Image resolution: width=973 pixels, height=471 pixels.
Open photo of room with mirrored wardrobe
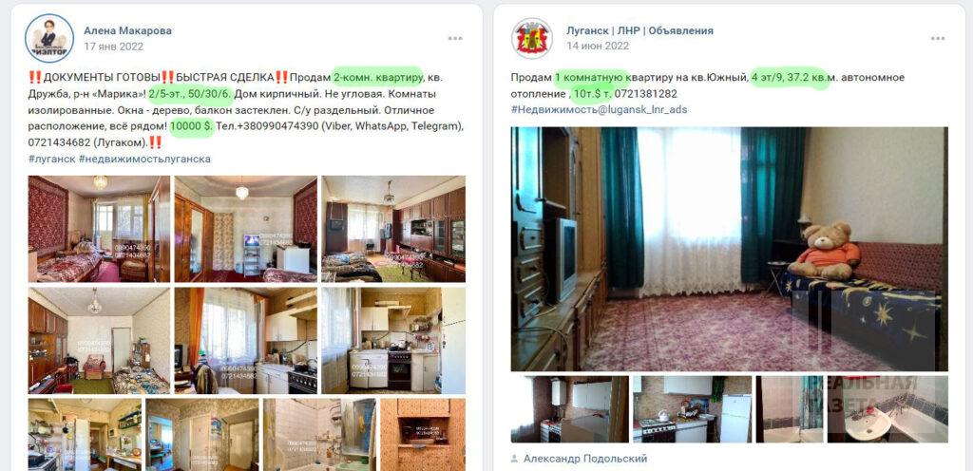pyautogui.click(x=246, y=229)
